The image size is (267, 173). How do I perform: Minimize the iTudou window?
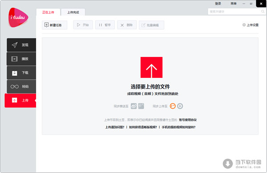pyautogui.click(x=244, y=4)
